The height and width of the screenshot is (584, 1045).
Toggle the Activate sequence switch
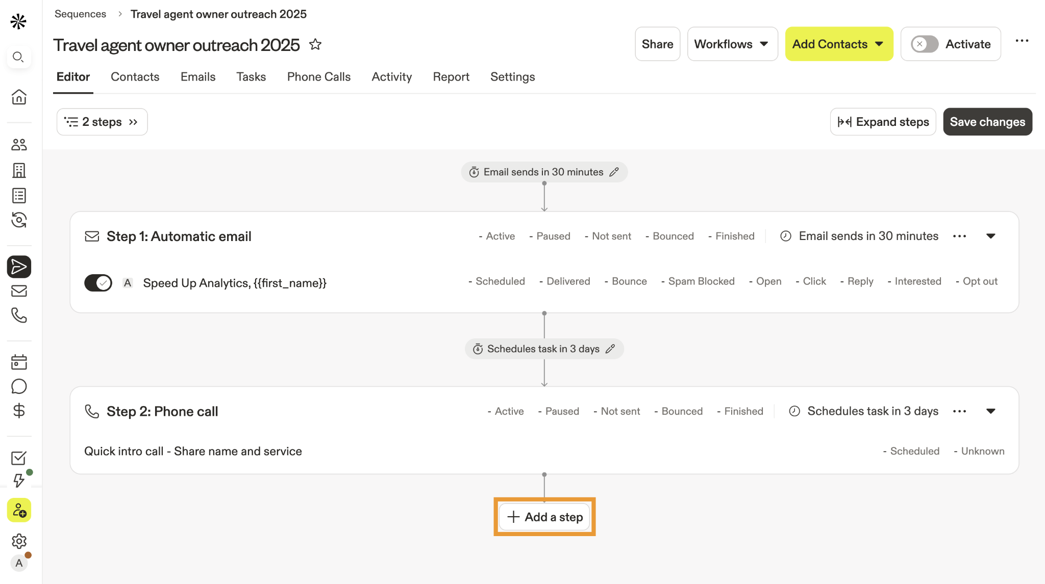coord(925,44)
